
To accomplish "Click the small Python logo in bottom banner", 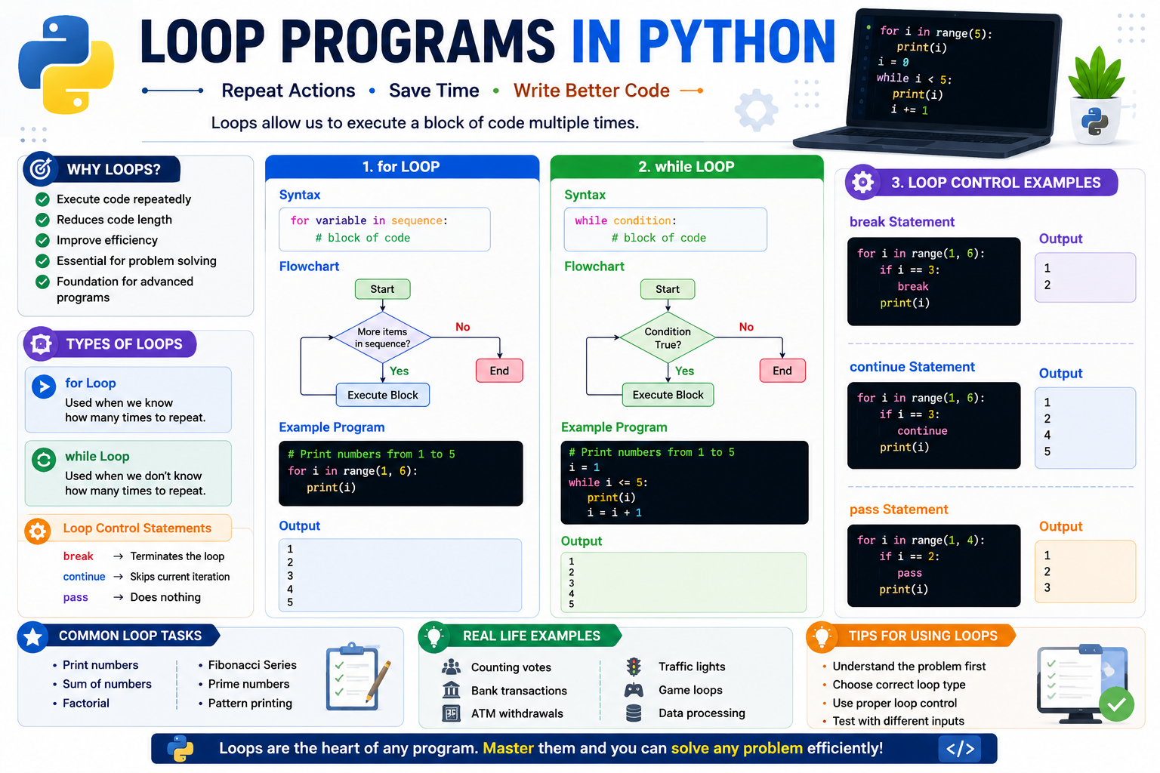I will [180, 749].
